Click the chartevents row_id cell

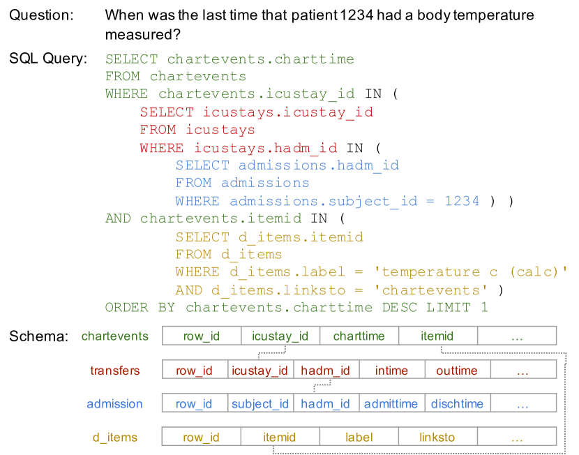coord(202,336)
